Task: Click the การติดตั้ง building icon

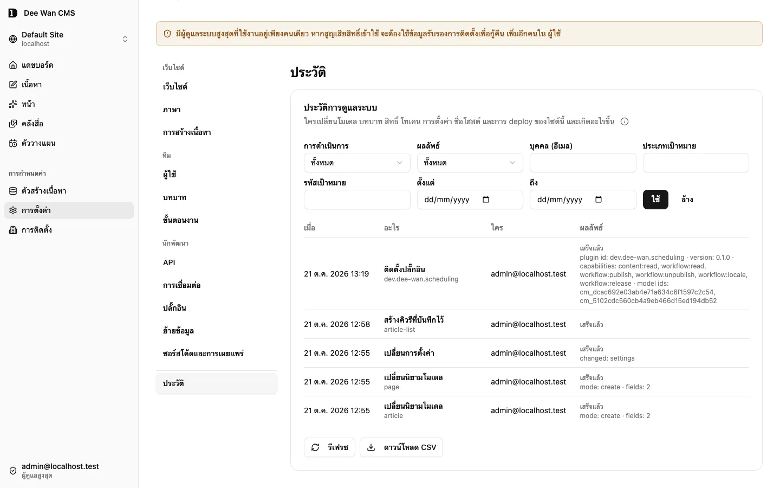Action: tap(13, 230)
